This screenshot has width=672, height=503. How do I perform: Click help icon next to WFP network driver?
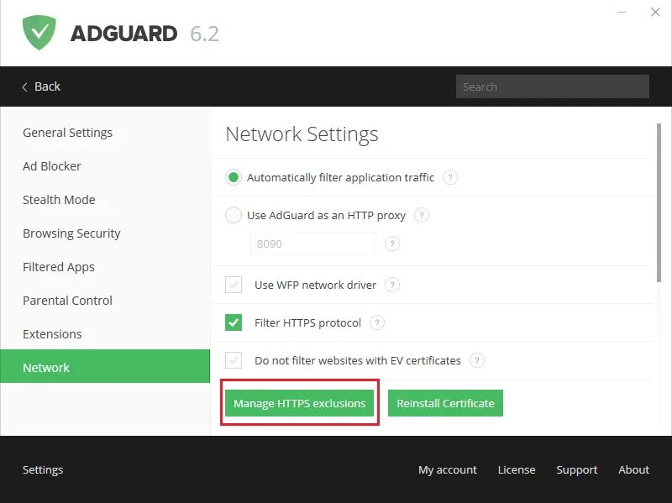pos(392,285)
